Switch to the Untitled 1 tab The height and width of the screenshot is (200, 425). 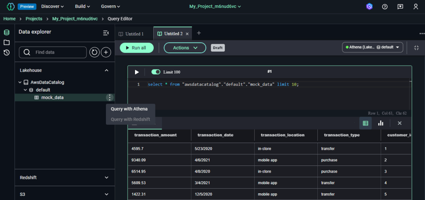tap(131, 34)
